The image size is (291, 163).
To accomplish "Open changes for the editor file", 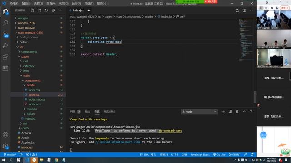I will click(x=237, y=10).
